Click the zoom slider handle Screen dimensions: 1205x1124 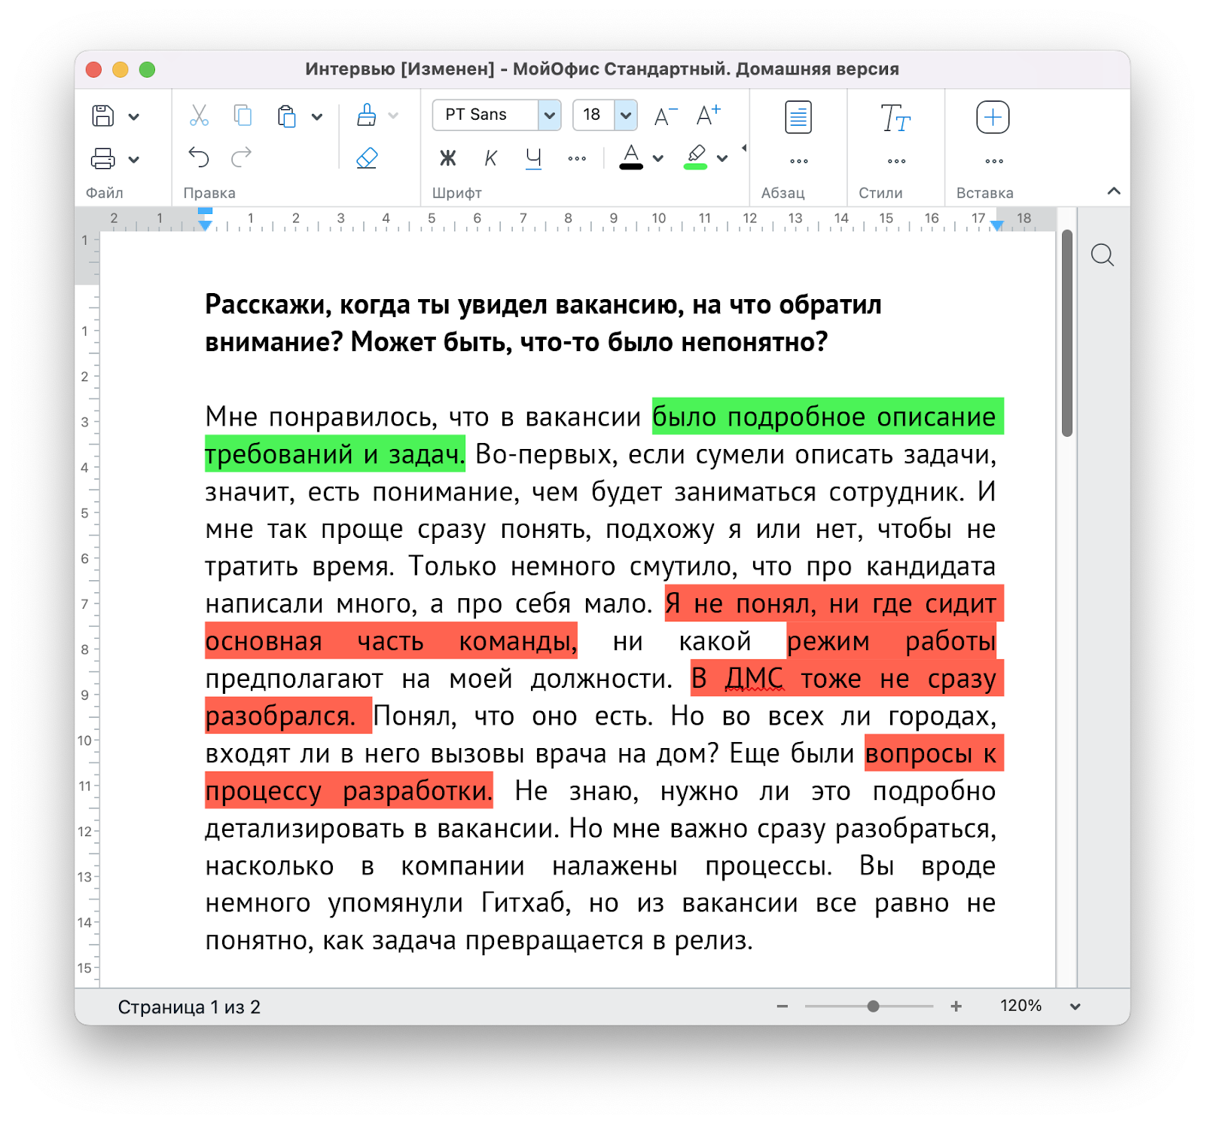pyautogui.click(x=873, y=1006)
